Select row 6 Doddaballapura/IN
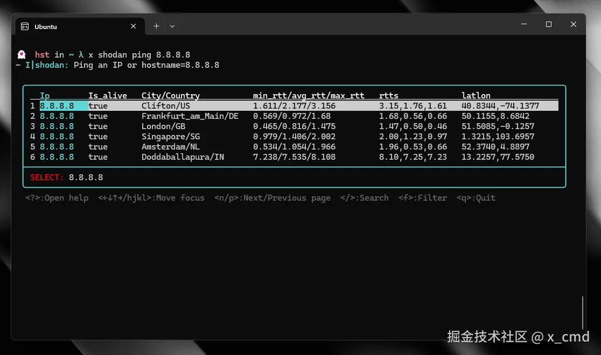Viewport: 601px width, 355px height. pyautogui.click(x=294, y=157)
